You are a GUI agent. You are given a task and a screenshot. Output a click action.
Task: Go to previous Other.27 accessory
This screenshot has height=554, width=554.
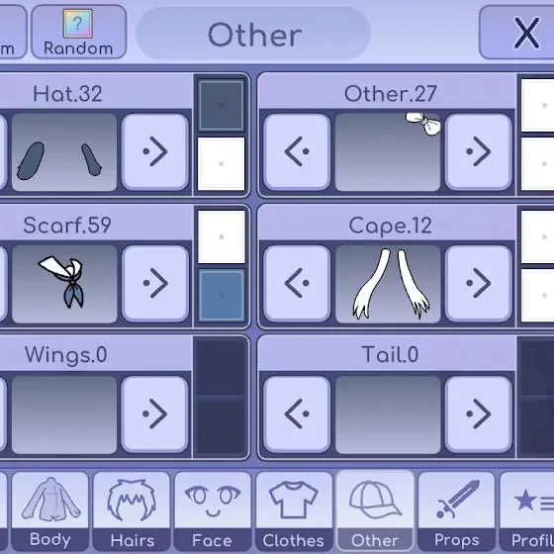297,151
